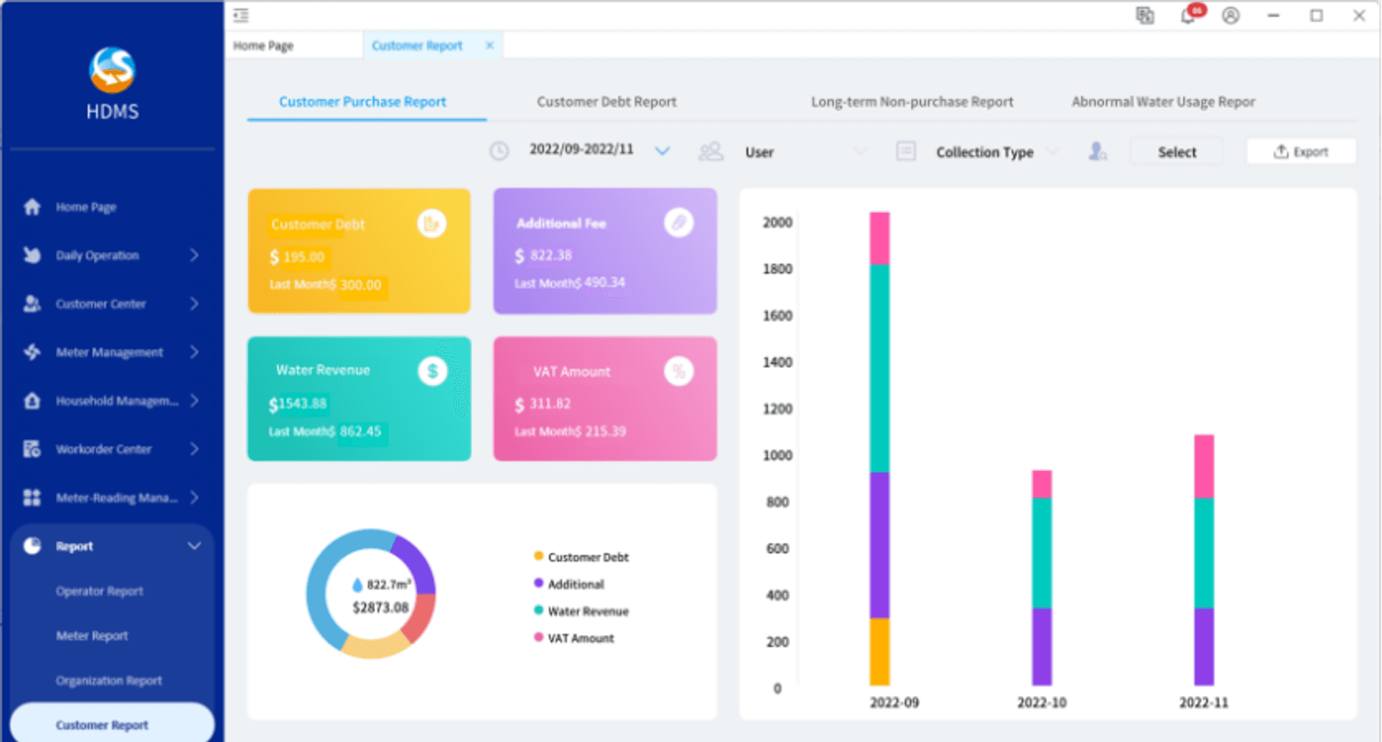
Task: Click the notification bell icon
Action: coord(1189,16)
